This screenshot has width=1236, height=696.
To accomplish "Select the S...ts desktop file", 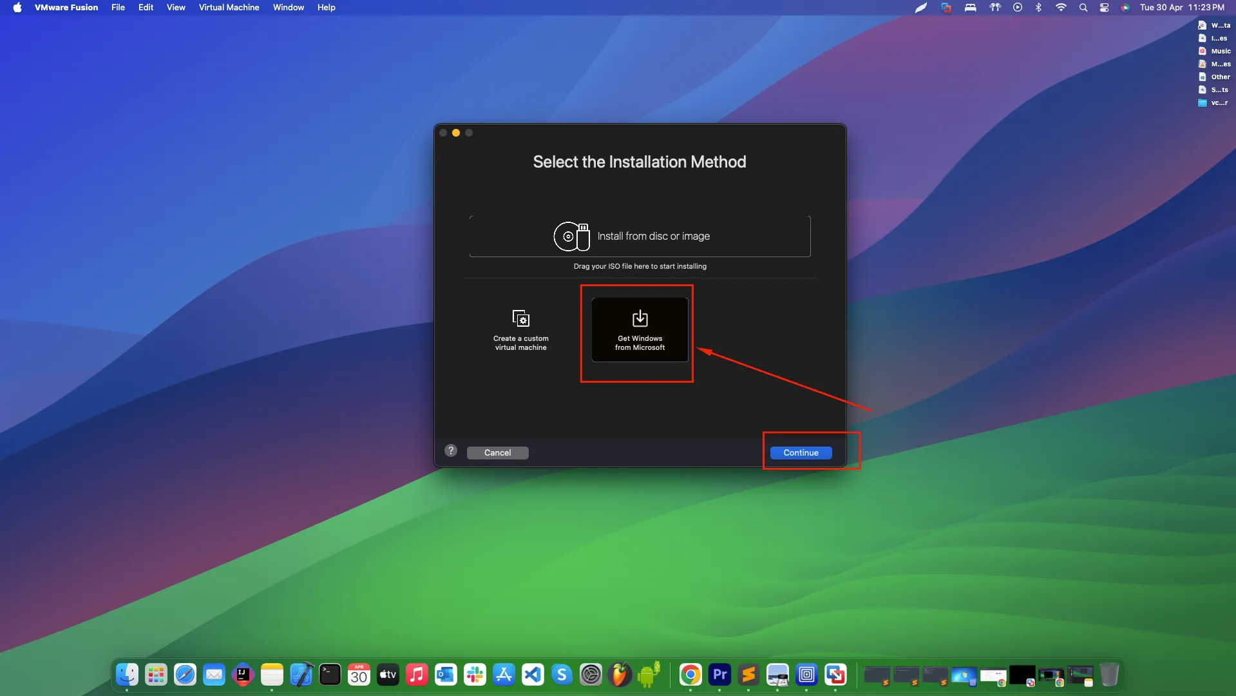I will pos(1214,90).
